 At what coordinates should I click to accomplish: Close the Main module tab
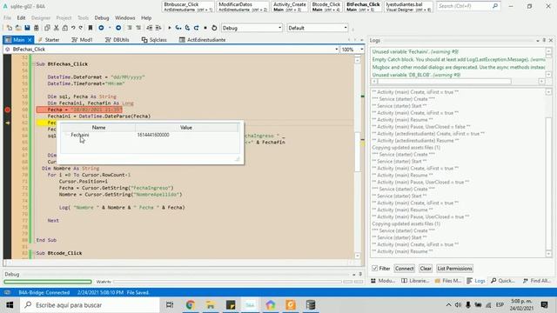click(30, 40)
